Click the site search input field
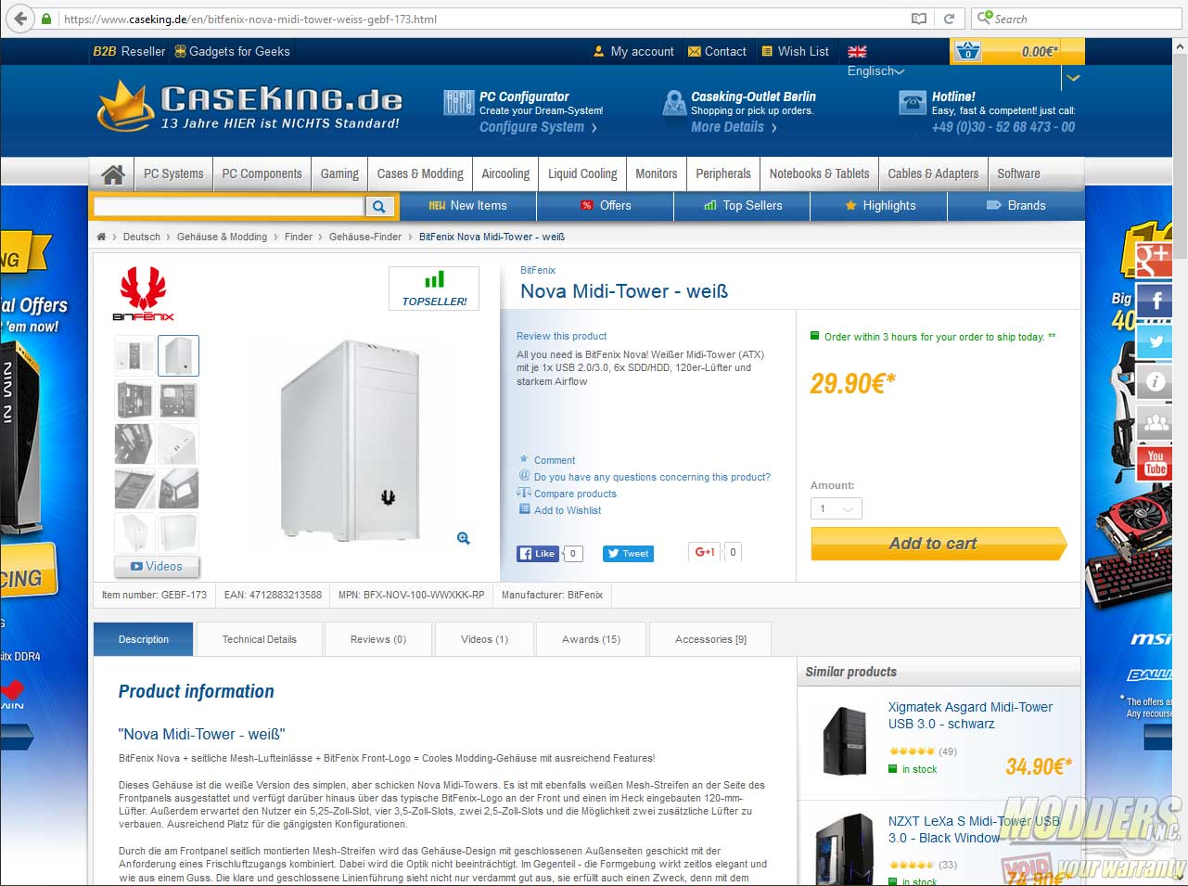 pos(229,206)
